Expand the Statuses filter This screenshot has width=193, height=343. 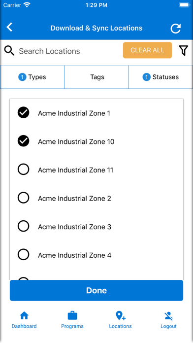point(161,77)
